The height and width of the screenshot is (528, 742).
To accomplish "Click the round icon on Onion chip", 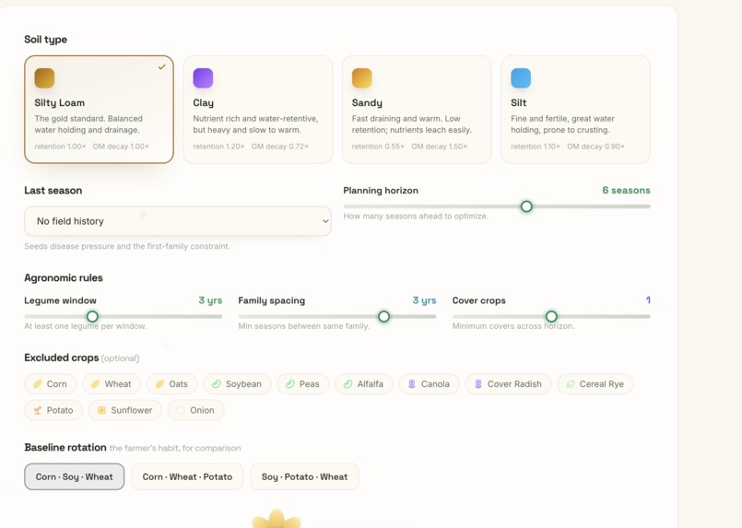I will (181, 410).
